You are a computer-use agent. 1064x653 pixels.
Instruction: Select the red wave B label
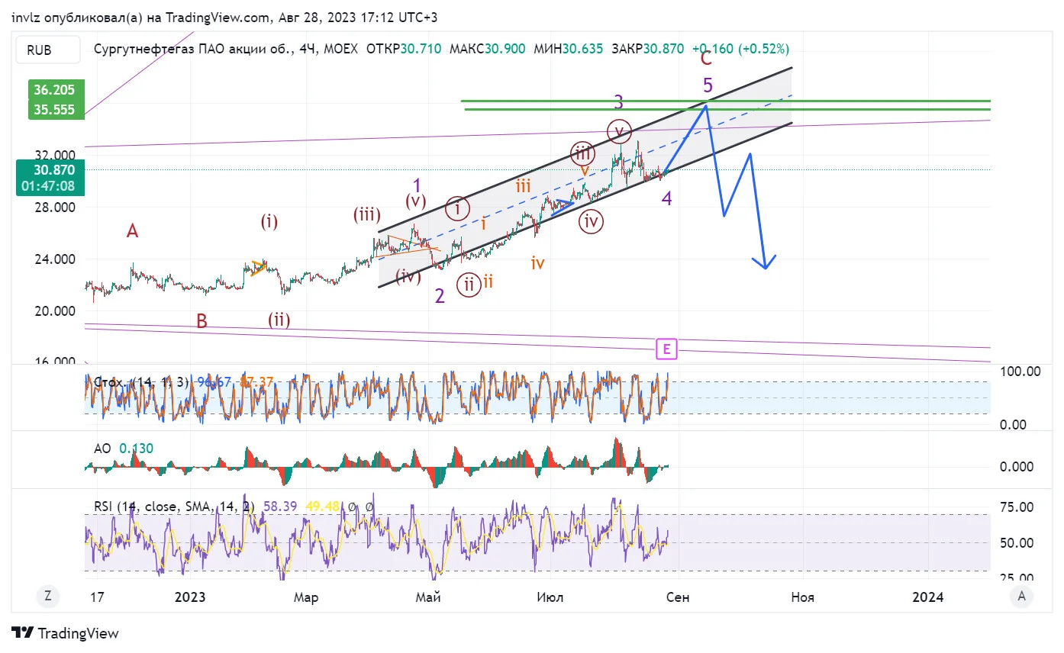(202, 321)
